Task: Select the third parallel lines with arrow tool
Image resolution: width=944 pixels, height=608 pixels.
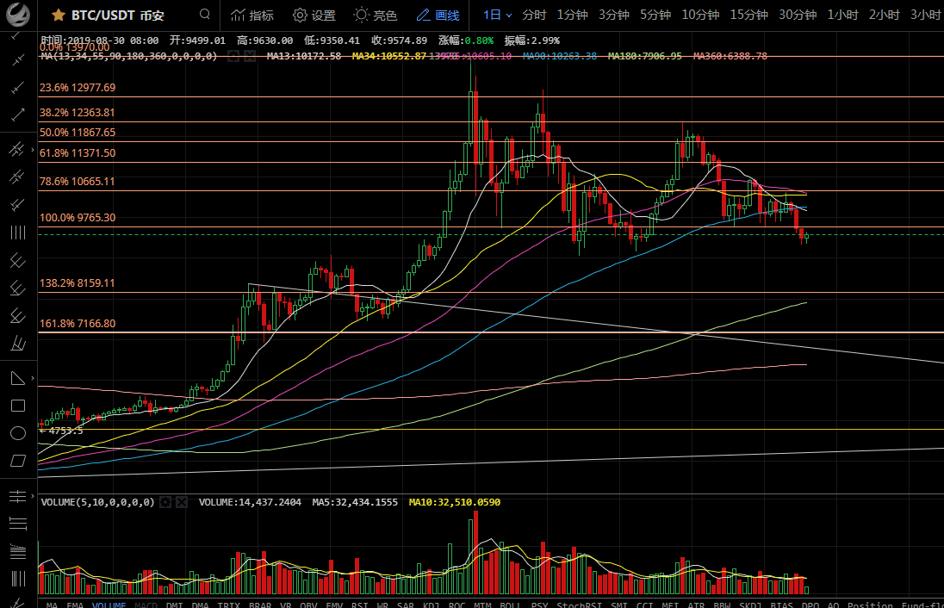Action: click(17, 205)
